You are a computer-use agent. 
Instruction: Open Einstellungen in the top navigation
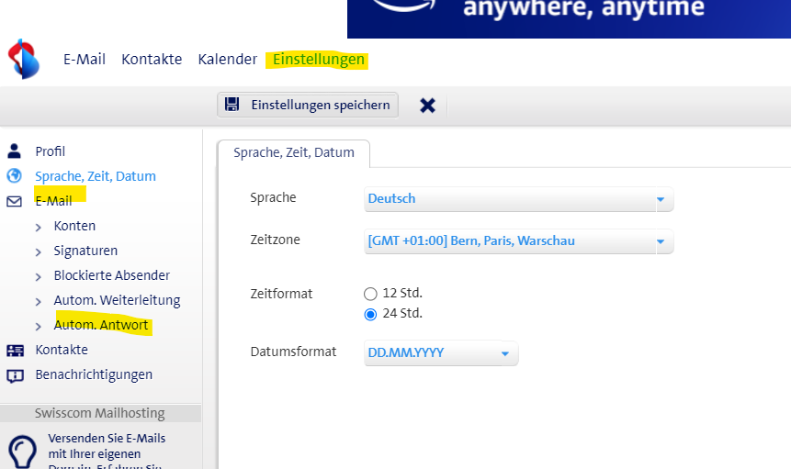coord(319,60)
